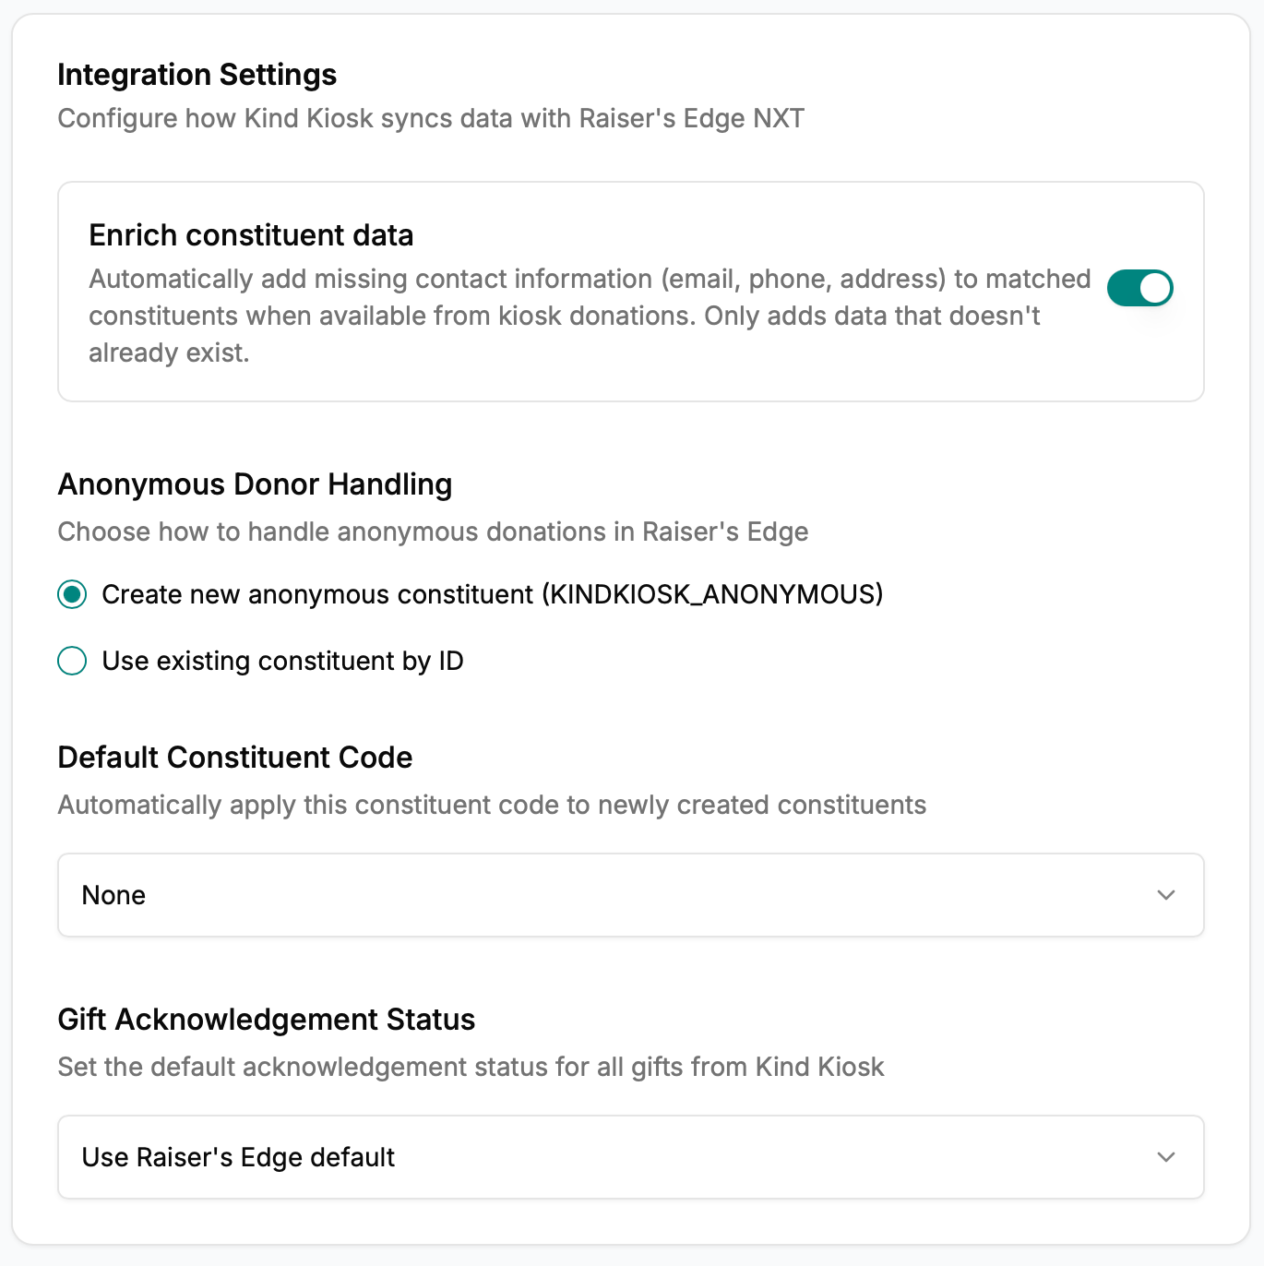Viewport: 1264px width, 1266px height.
Task: Click the Default Constituent Code heading
Action: (x=234, y=758)
